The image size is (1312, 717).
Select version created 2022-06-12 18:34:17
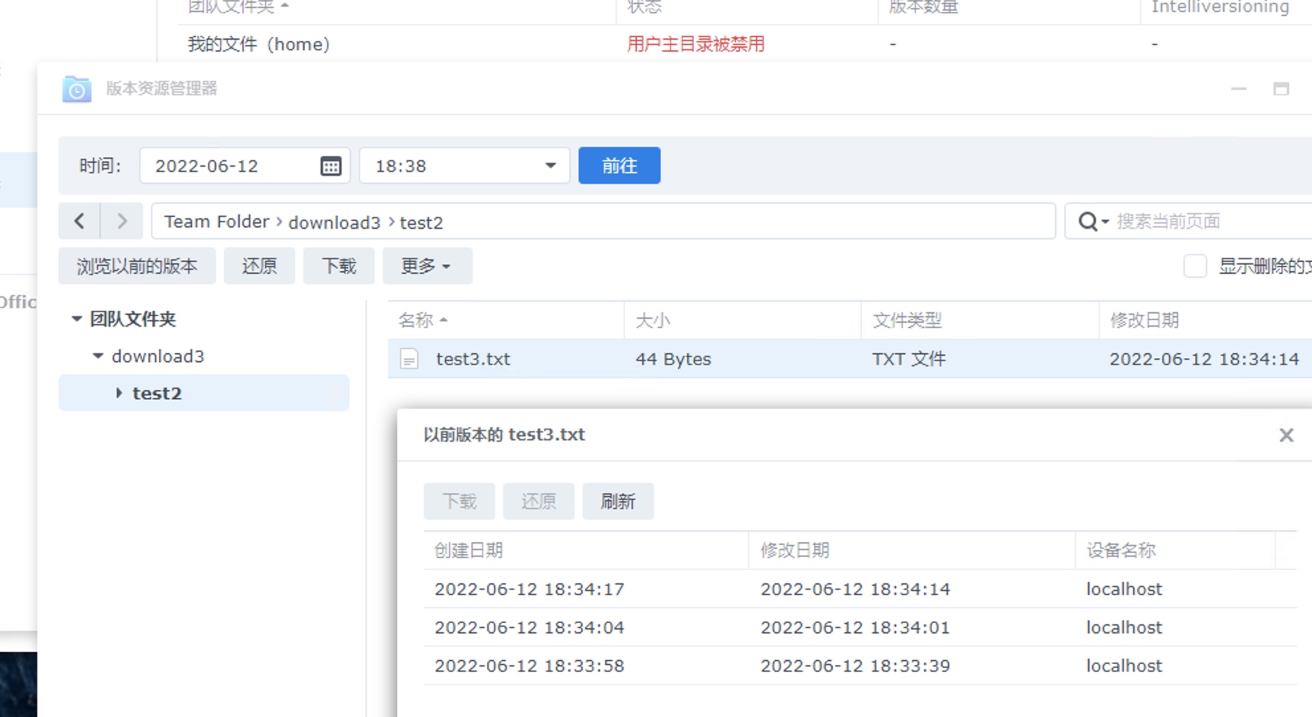860,589
